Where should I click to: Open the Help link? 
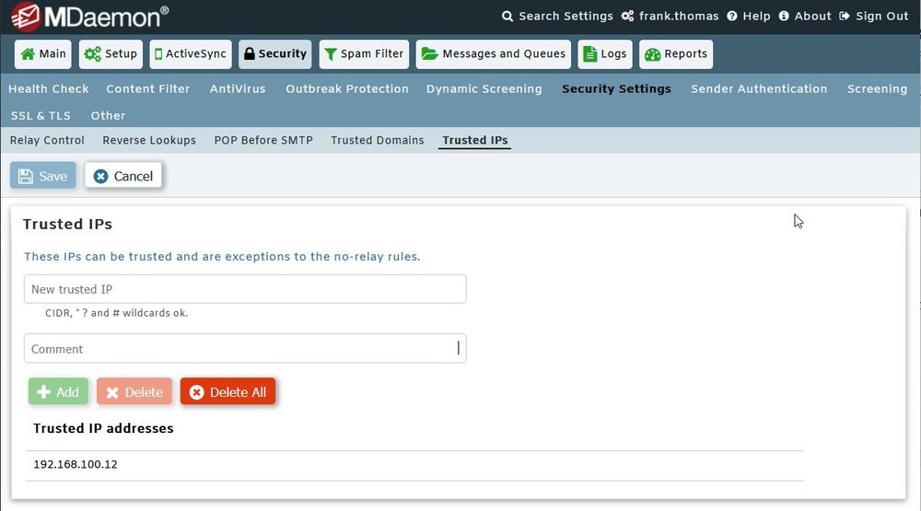pos(749,17)
